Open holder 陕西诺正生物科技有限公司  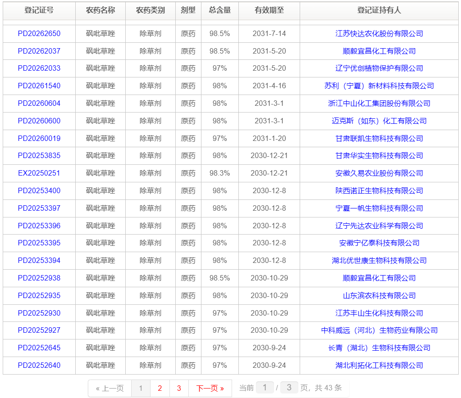(x=379, y=190)
